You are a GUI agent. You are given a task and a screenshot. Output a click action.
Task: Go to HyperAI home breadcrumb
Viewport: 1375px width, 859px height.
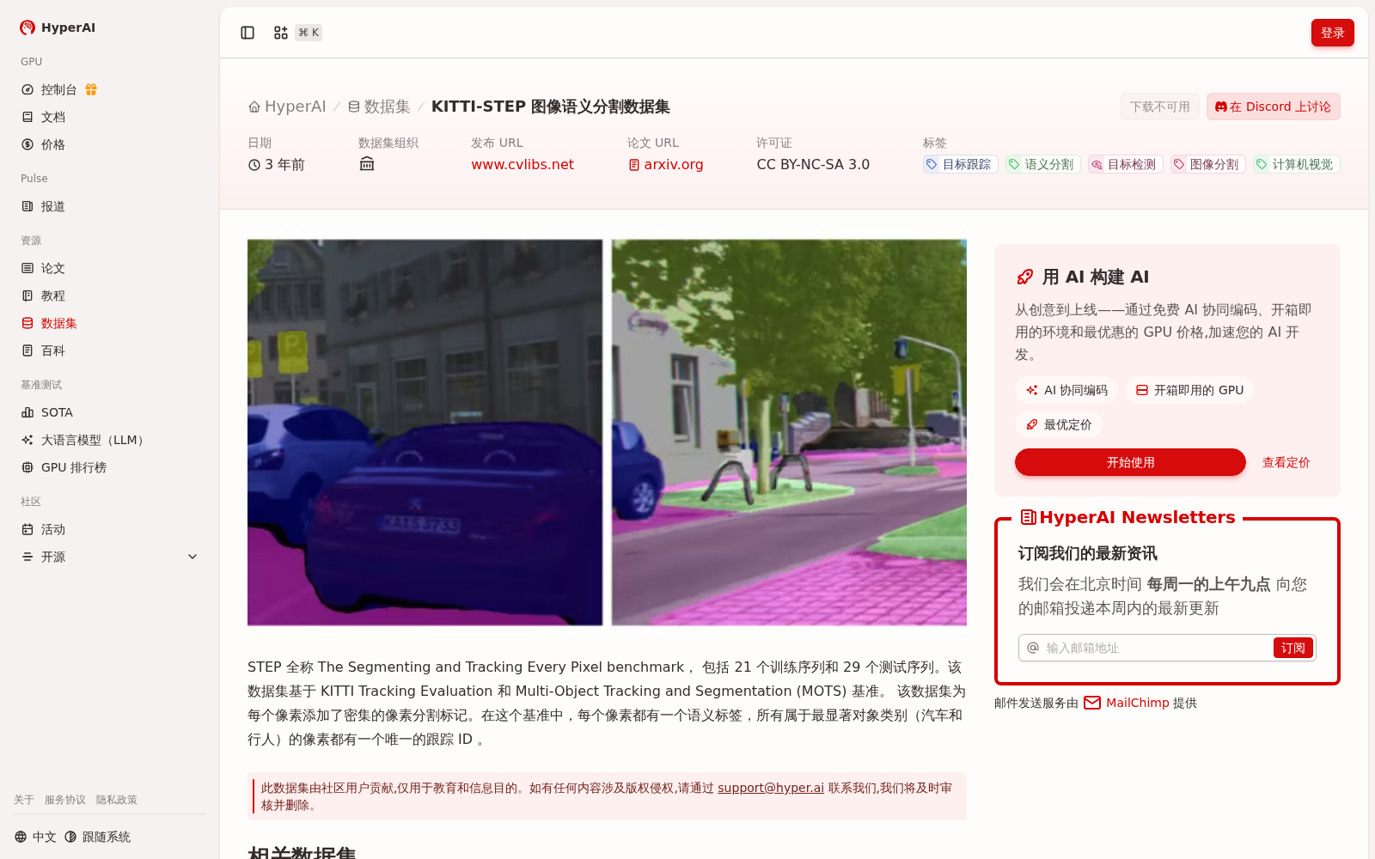point(287,107)
